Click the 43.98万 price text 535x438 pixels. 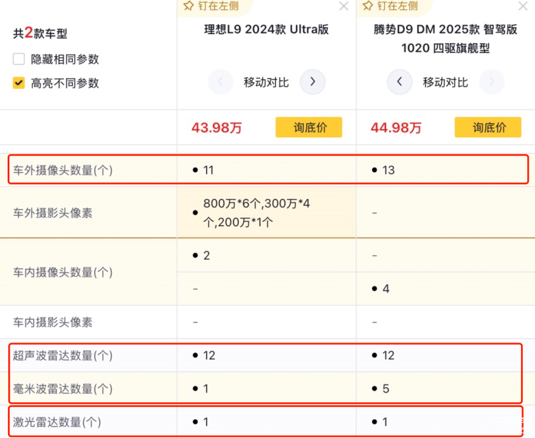pos(216,128)
